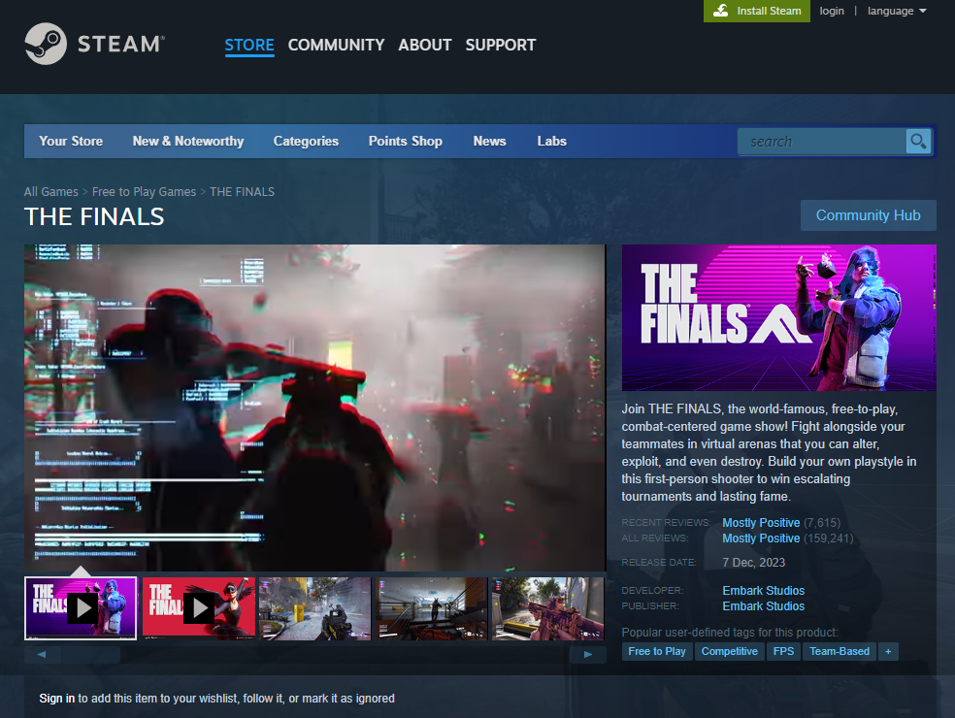The height and width of the screenshot is (718, 955).
Task: Switch to the COMMUNITY tab
Action: 336,45
